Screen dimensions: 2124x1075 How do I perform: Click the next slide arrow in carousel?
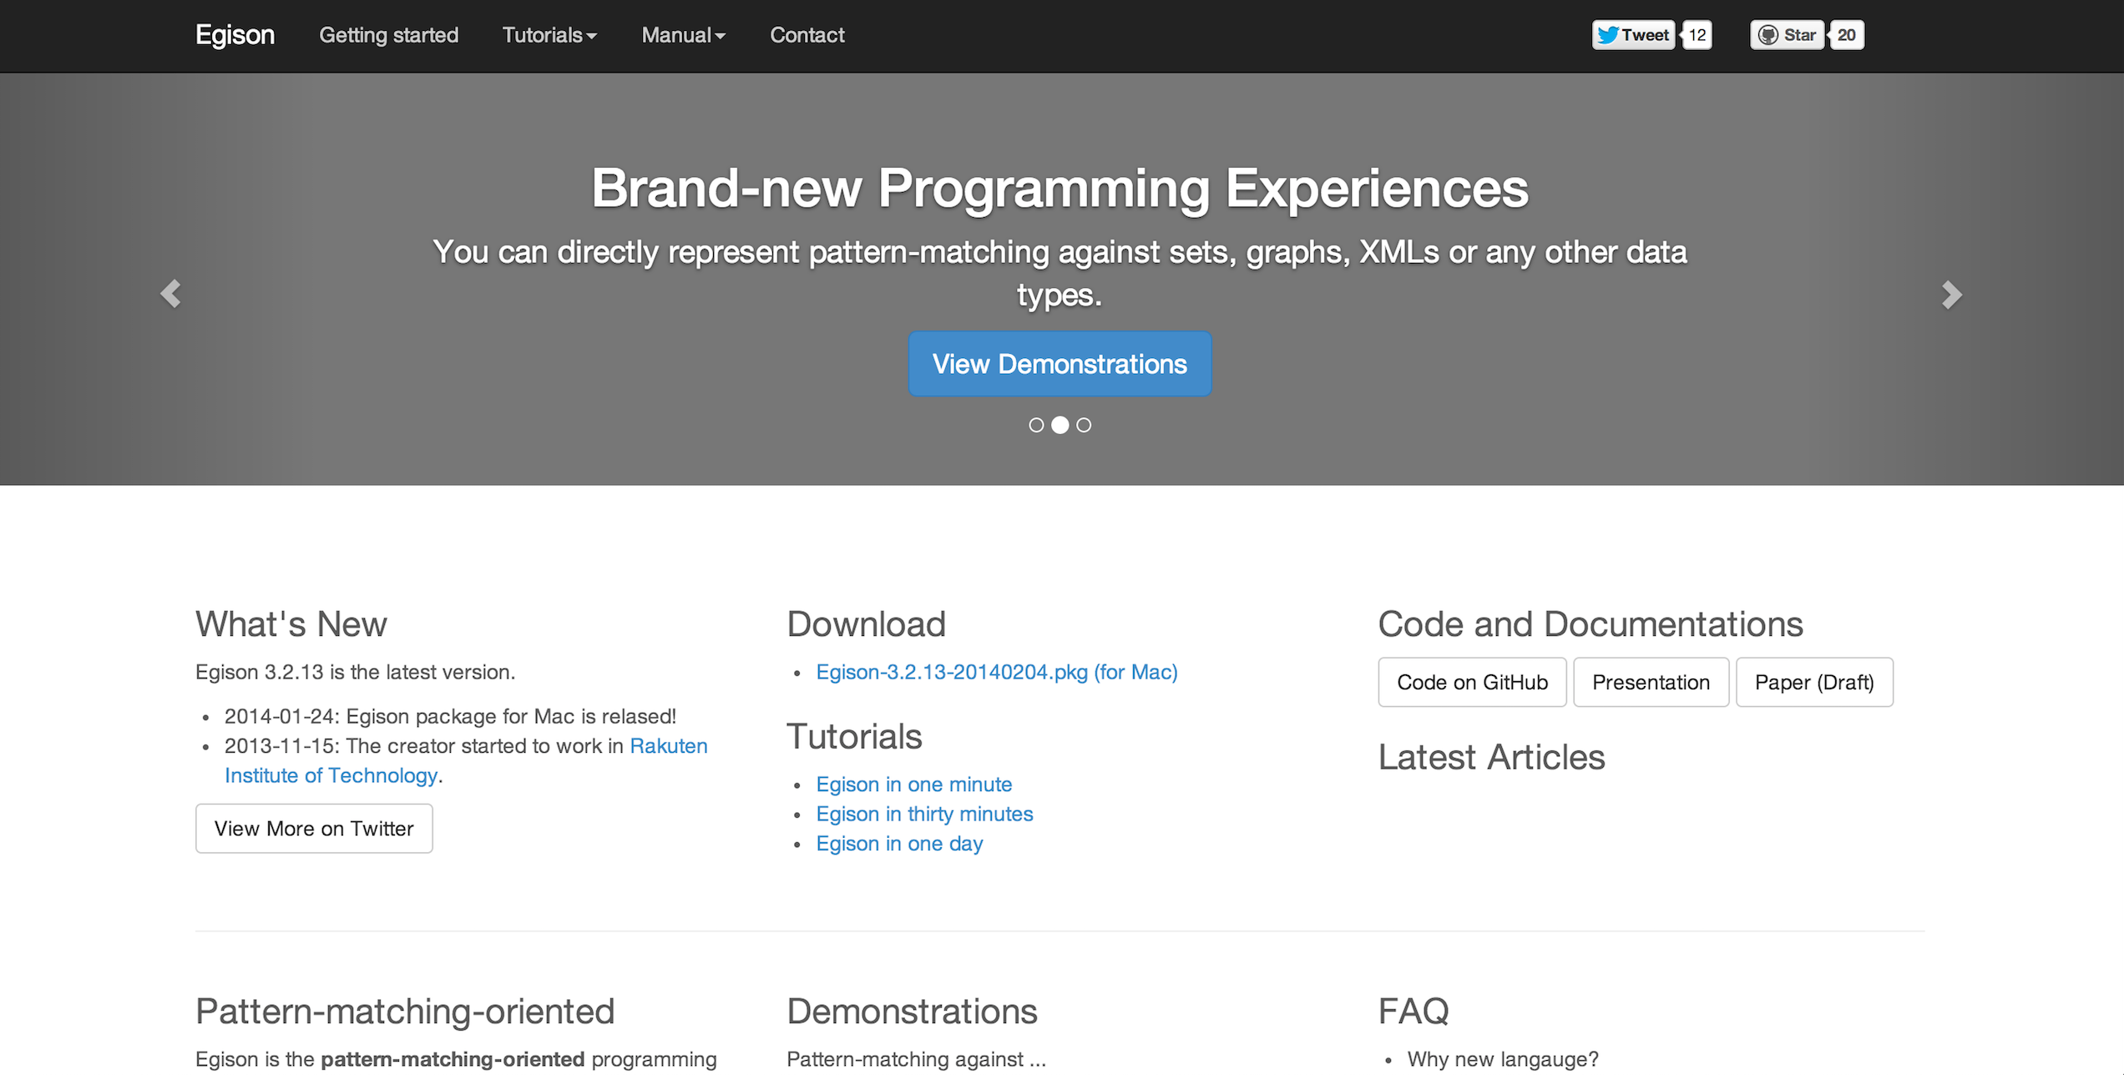click(1951, 294)
